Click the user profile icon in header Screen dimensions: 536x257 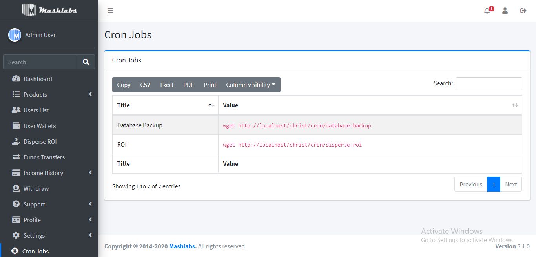pos(505,11)
